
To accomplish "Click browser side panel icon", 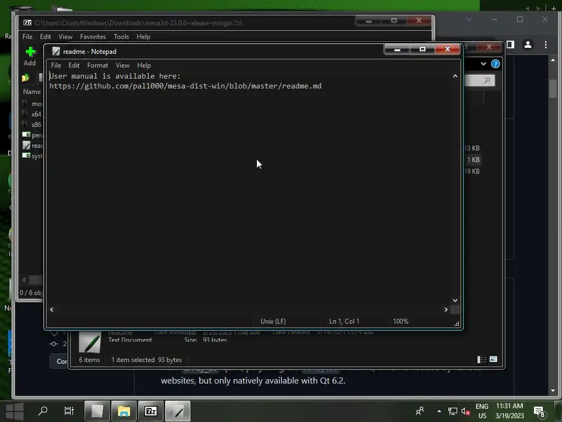I will coord(510,45).
